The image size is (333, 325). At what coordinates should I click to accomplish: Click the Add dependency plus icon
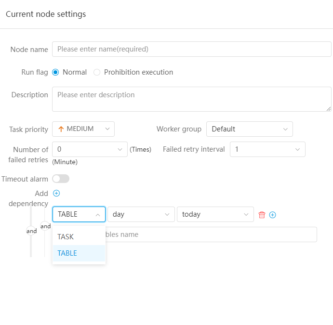tap(56, 194)
